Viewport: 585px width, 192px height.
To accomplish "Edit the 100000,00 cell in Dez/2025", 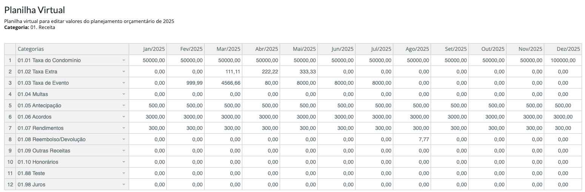I will [563, 60].
